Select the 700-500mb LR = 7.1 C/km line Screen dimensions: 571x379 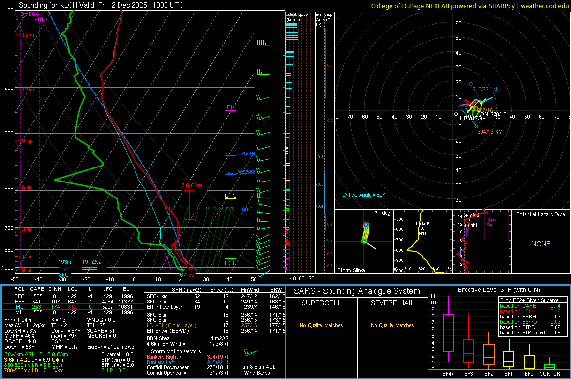(34, 371)
